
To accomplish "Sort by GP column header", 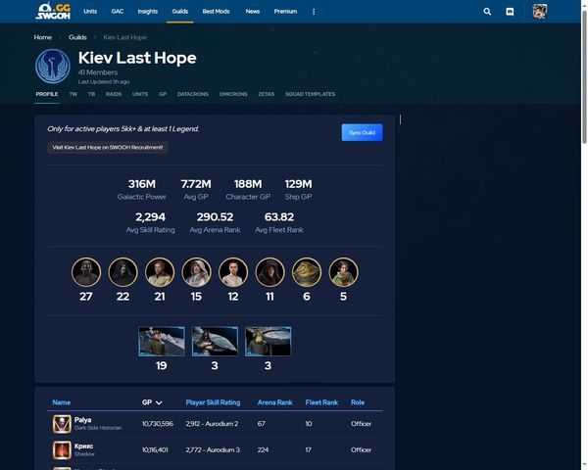I will (x=153, y=402).
